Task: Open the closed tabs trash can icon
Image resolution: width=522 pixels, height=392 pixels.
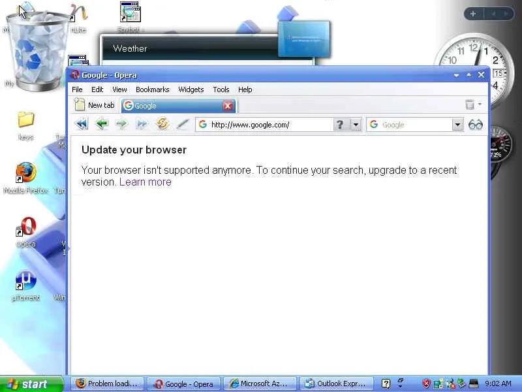Action: coord(470,105)
